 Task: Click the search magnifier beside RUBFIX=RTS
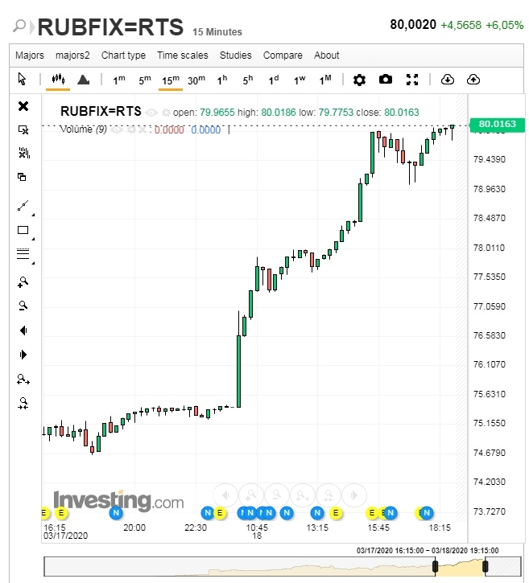coord(19,27)
